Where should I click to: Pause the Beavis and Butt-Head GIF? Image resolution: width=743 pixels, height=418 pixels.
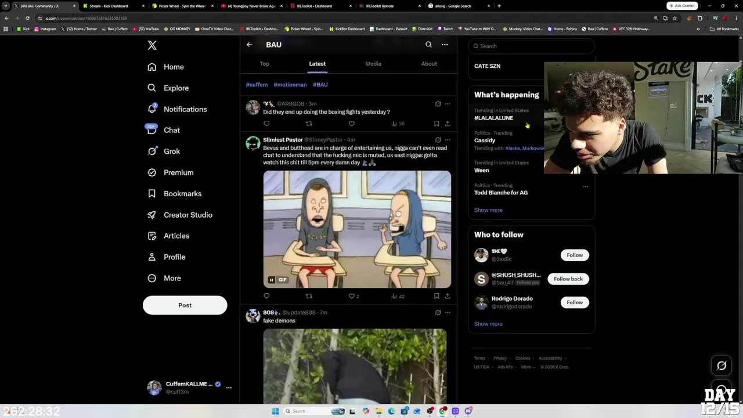(x=271, y=280)
